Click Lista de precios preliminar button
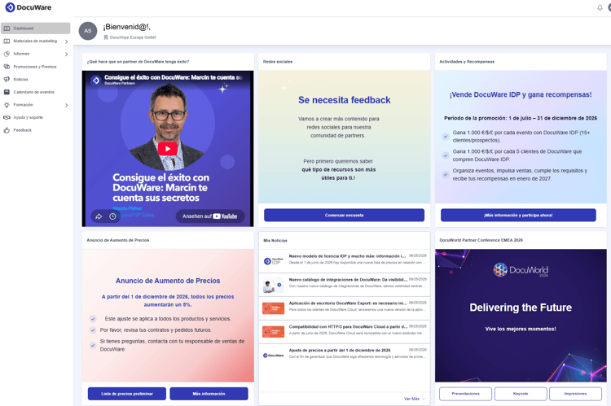The width and height of the screenshot is (611, 406). pyautogui.click(x=127, y=394)
